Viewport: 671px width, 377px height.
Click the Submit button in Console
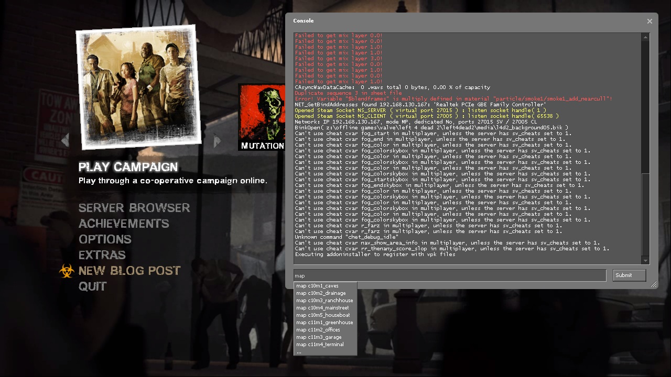pyautogui.click(x=629, y=275)
